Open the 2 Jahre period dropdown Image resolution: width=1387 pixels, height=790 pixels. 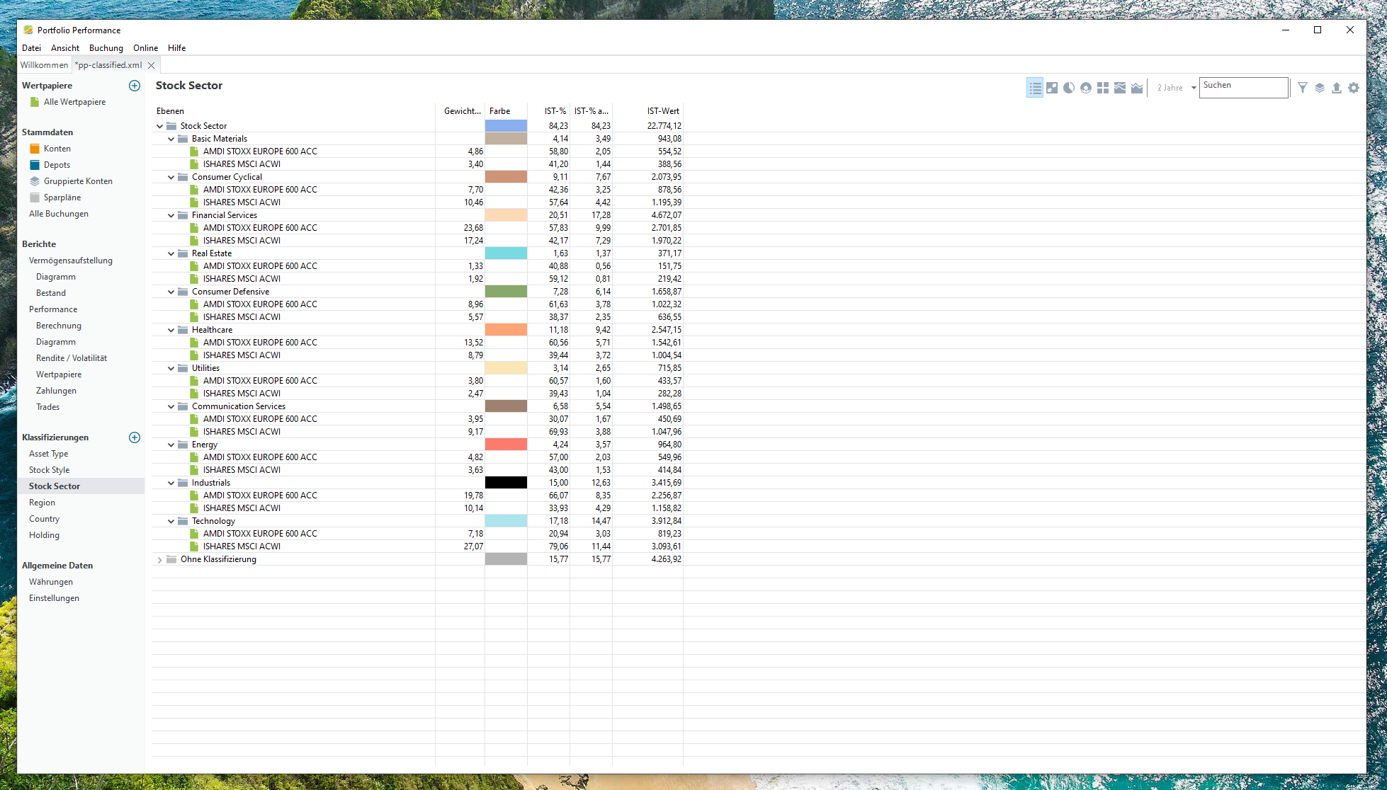(1177, 88)
